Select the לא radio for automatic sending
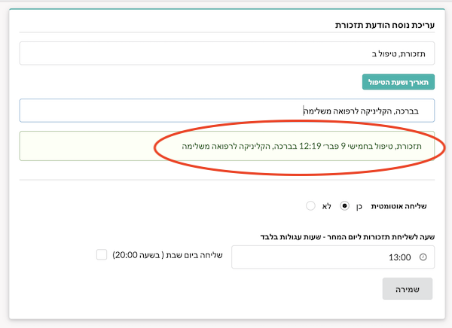 click(310, 205)
